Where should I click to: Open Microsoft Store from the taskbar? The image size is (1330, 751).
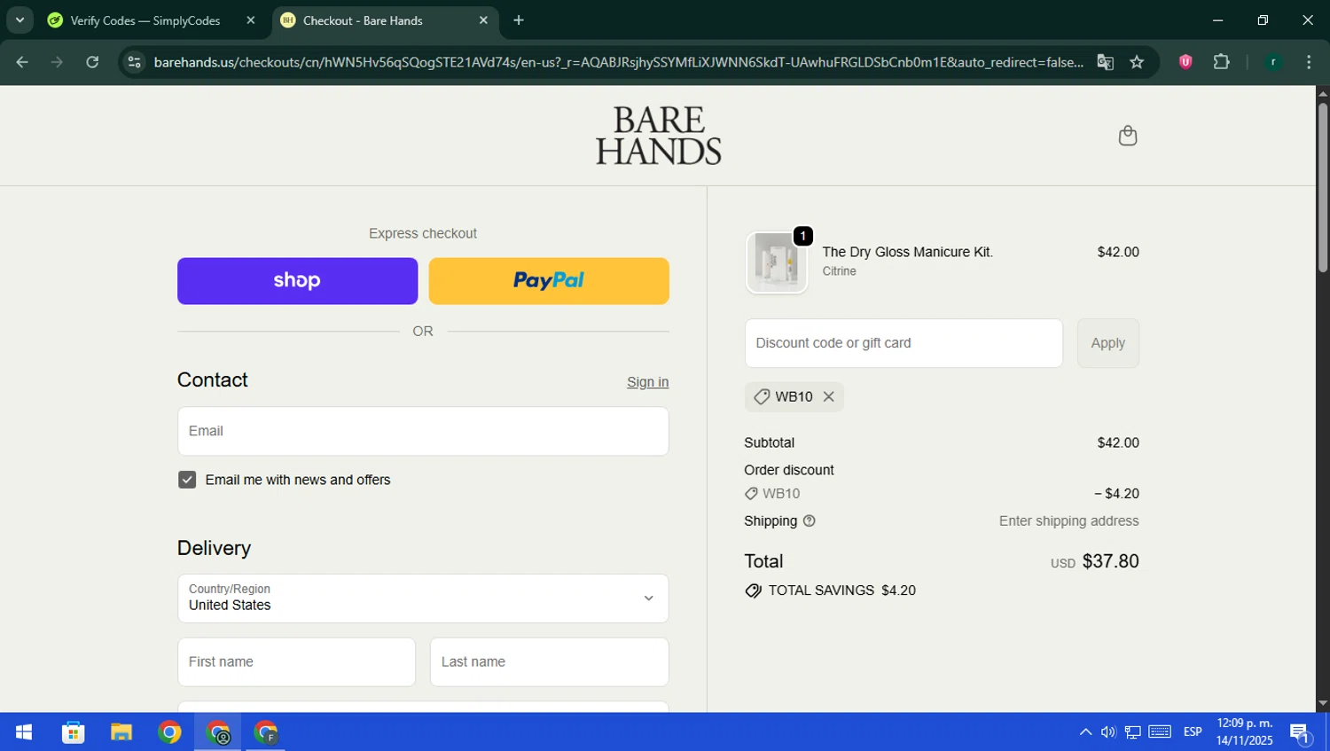pos(73,732)
